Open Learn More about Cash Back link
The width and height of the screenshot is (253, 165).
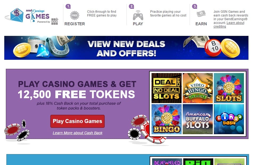click(x=77, y=133)
